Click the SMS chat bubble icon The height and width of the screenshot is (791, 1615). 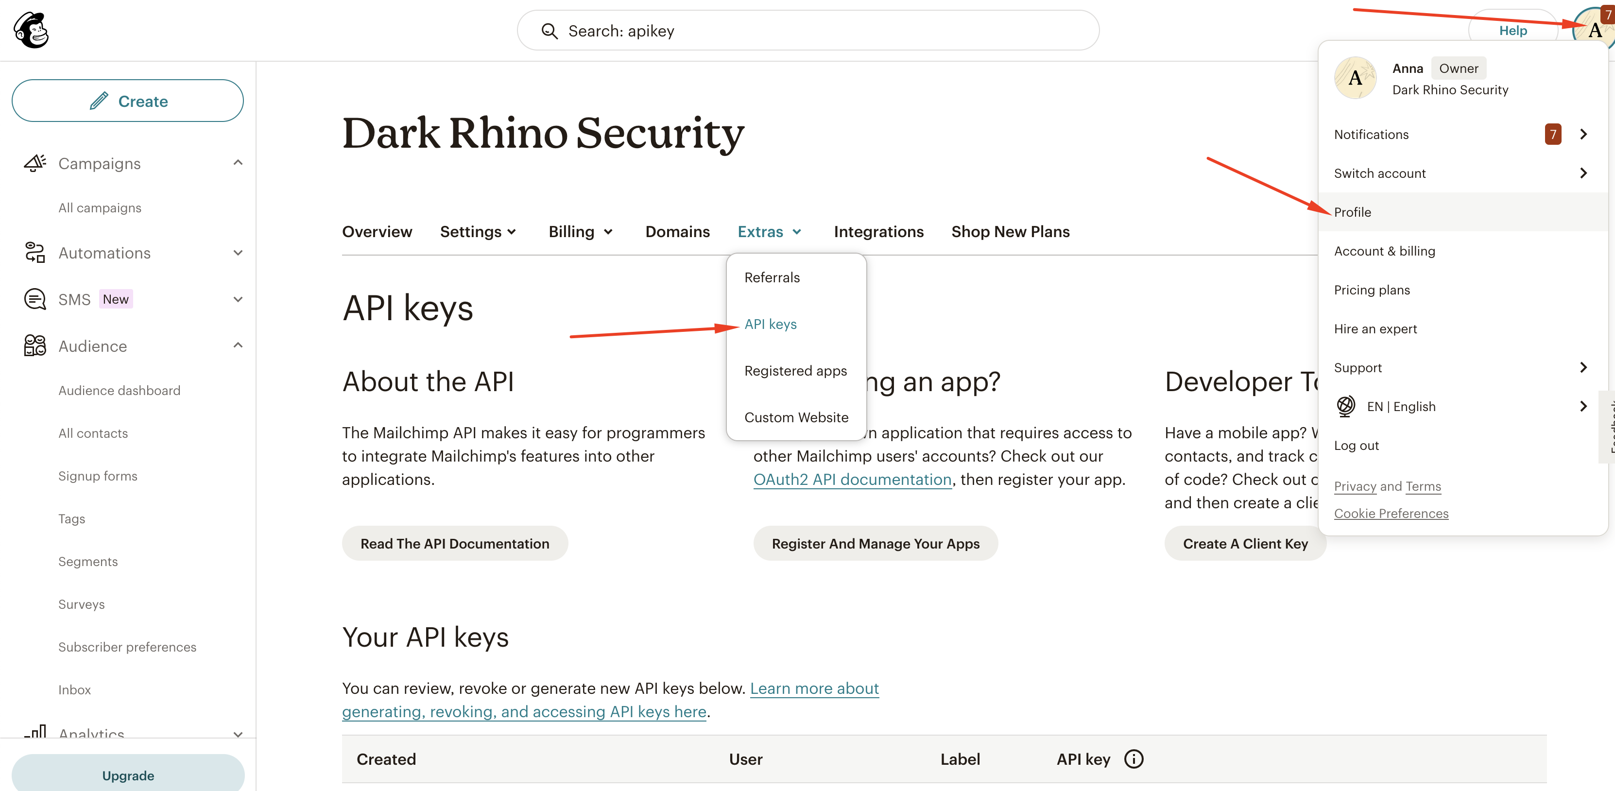click(35, 299)
